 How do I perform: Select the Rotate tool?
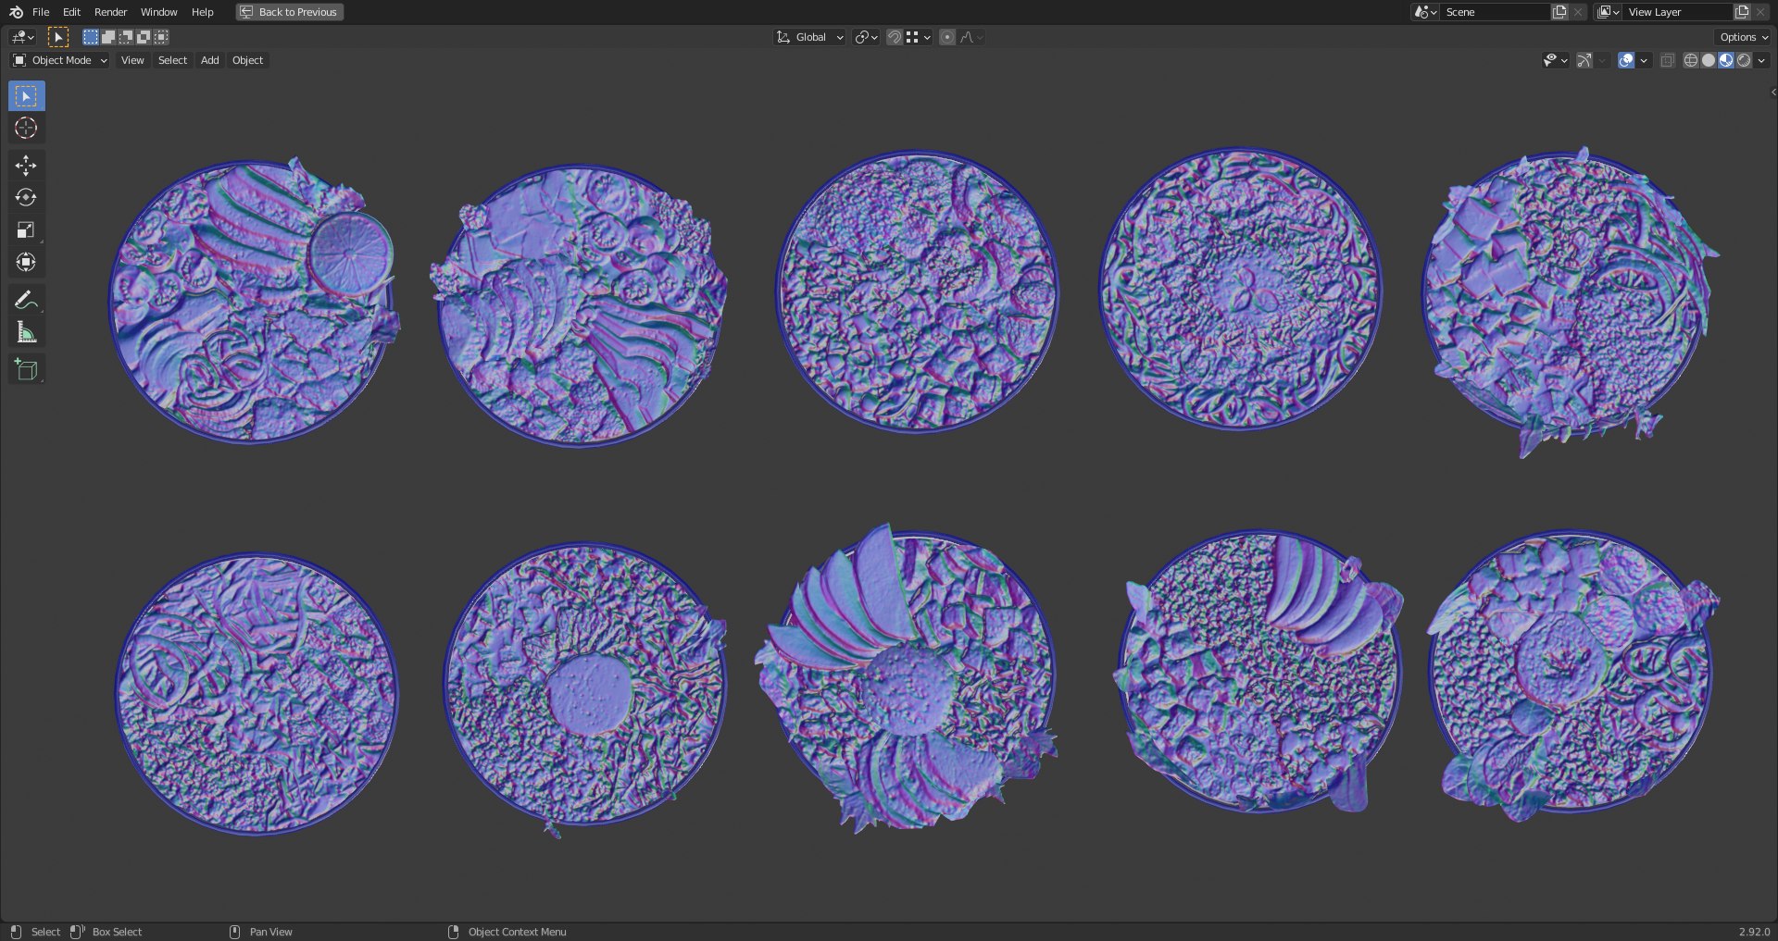tap(26, 197)
